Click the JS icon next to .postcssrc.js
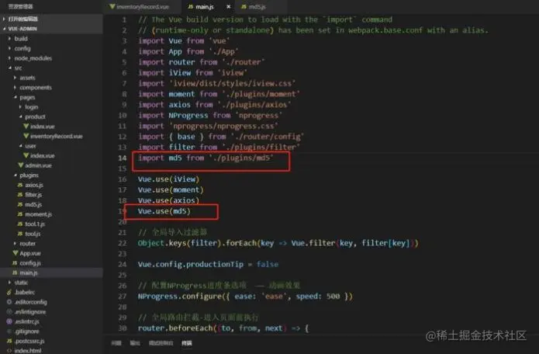The width and height of the screenshot is (539, 354). 9,341
